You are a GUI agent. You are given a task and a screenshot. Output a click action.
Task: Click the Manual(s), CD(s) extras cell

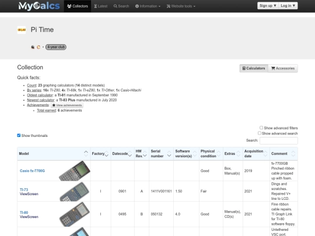(x=232, y=214)
